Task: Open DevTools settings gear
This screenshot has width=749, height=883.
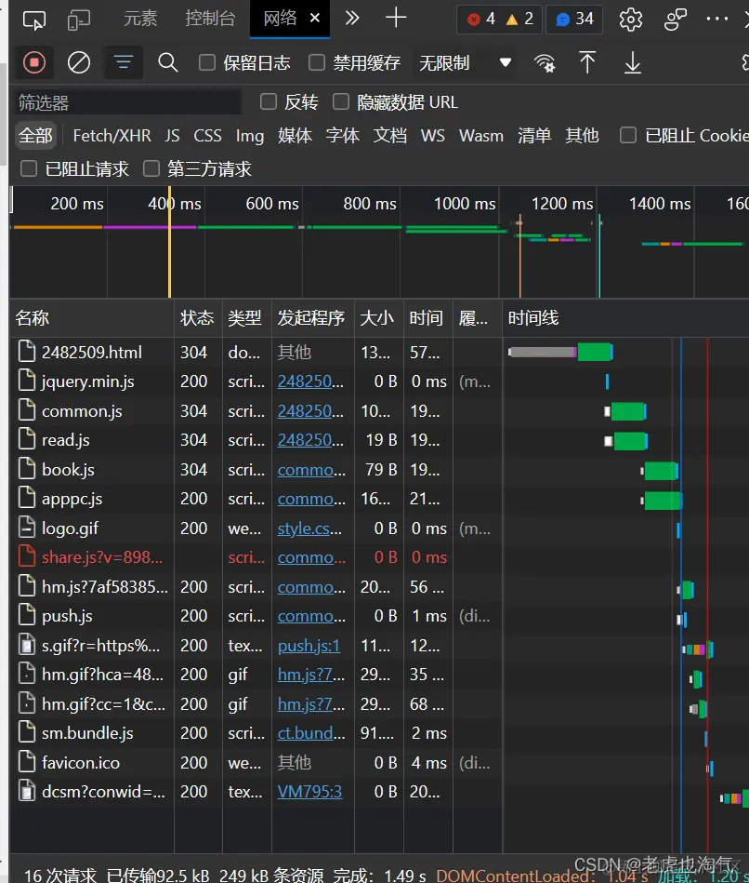Action: 630,20
